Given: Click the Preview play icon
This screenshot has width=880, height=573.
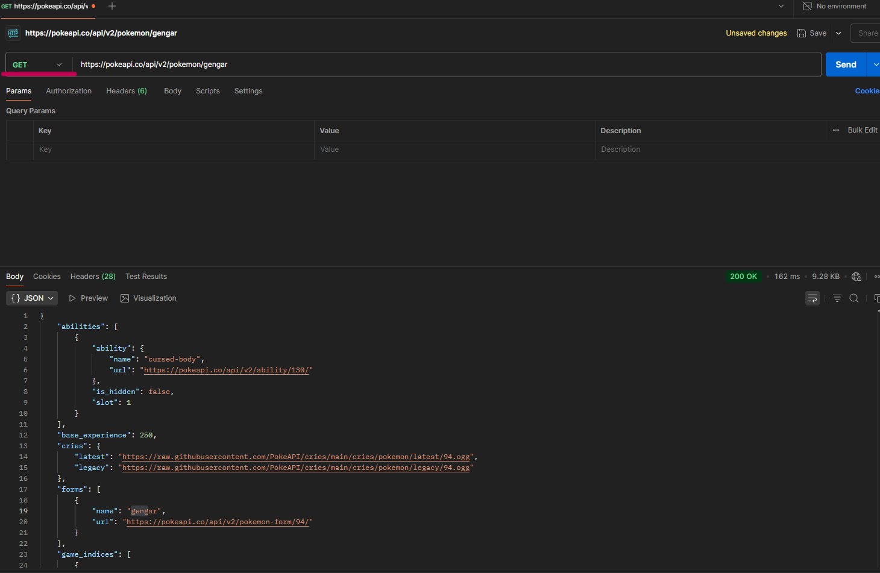Looking at the screenshot, I should (x=72, y=298).
